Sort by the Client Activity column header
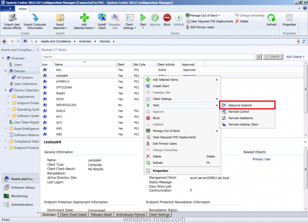 [168, 64]
